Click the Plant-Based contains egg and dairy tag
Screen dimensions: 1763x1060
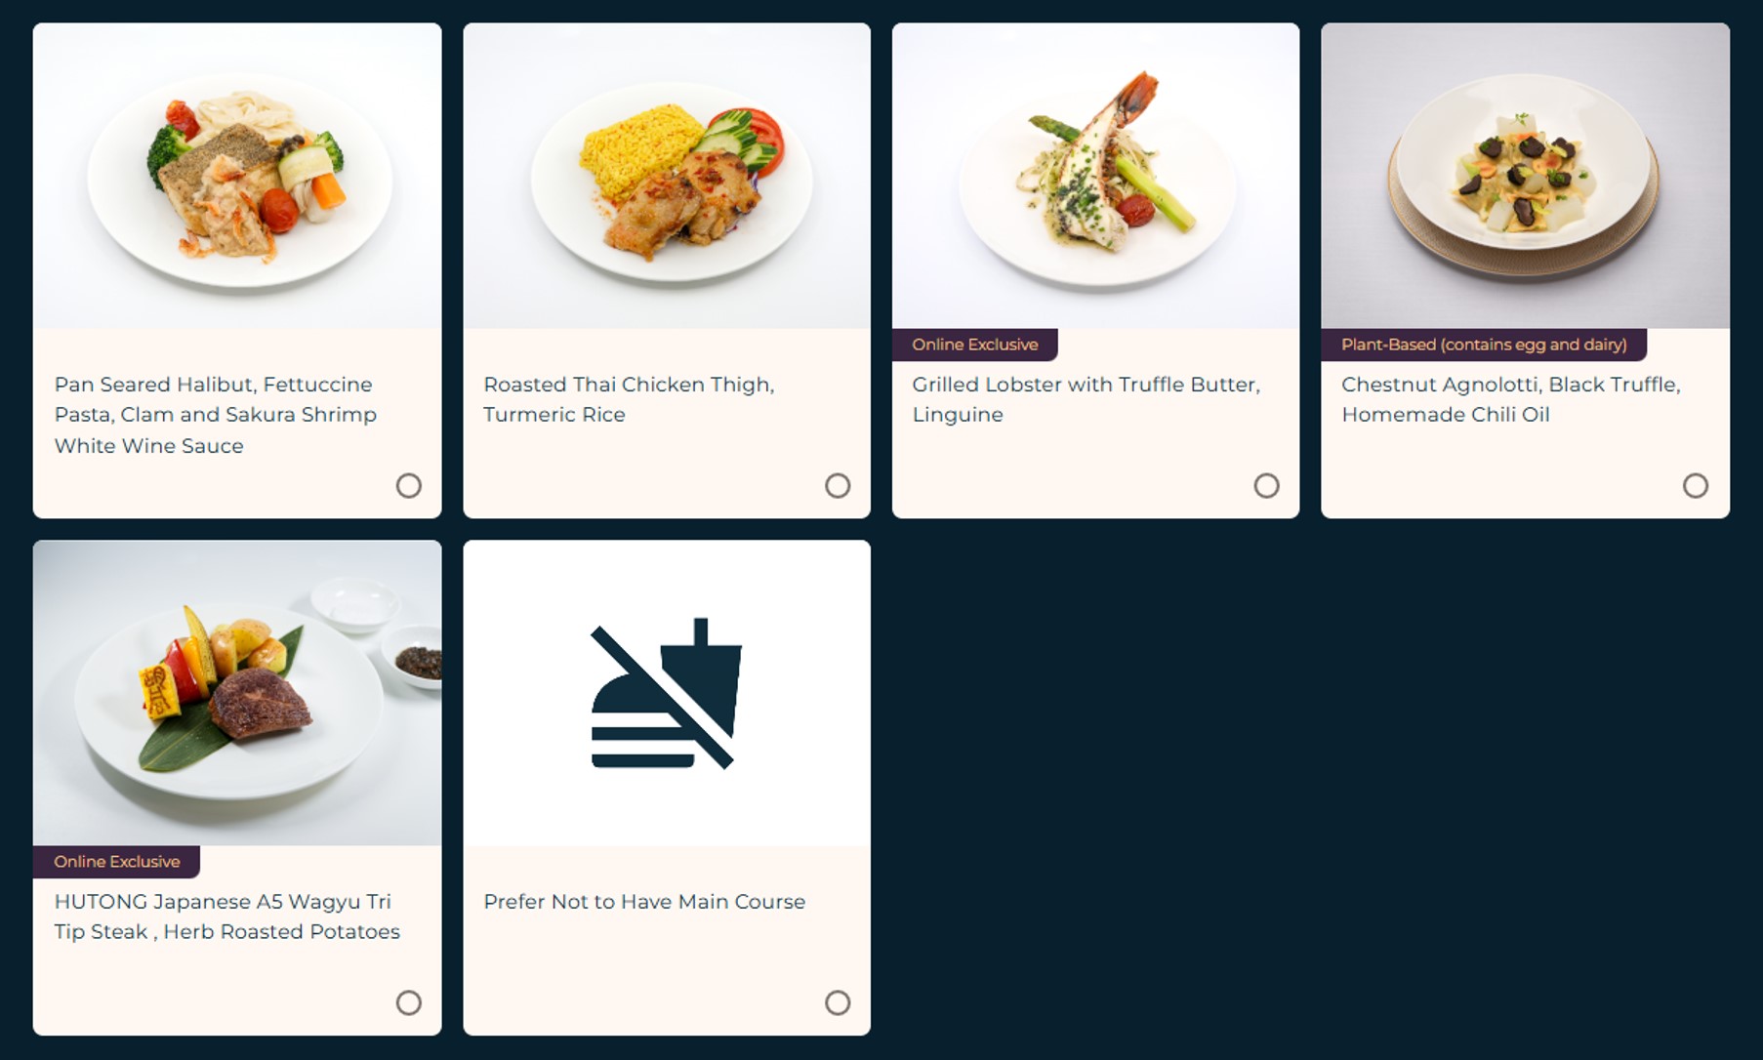coord(1484,345)
